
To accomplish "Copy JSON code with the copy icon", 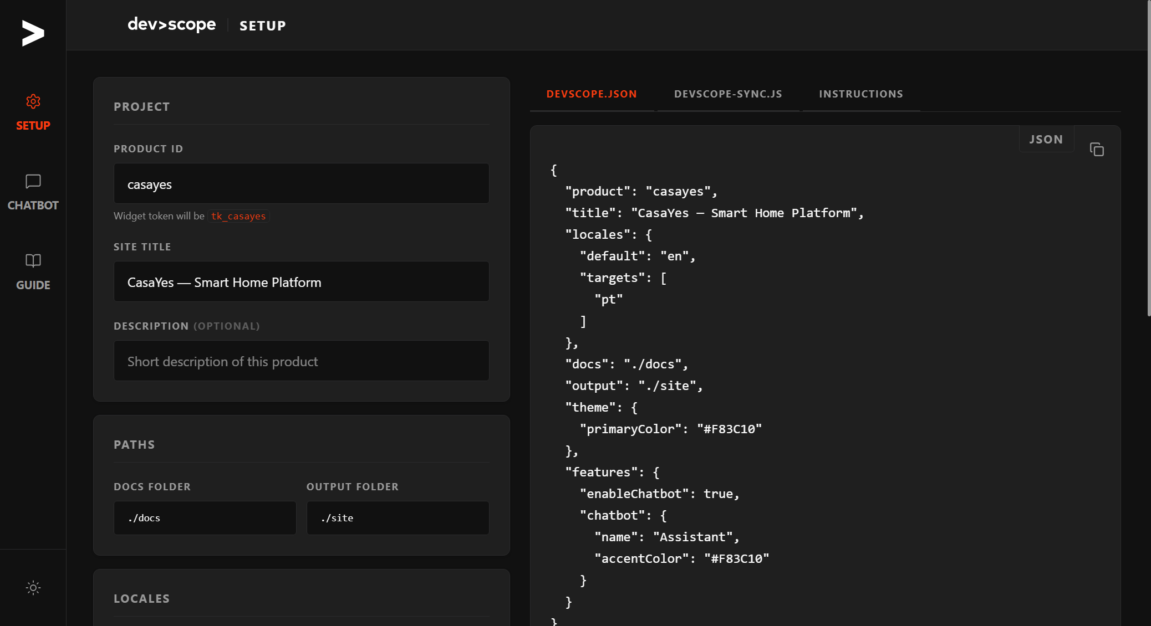I will pos(1097,150).
